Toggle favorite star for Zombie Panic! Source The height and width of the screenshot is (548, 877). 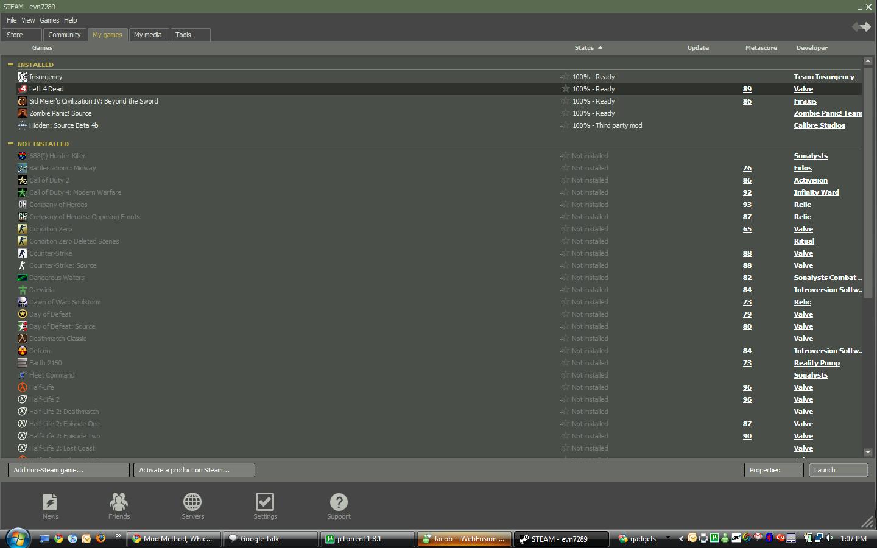pyautogui.click(x=565, y=113)
